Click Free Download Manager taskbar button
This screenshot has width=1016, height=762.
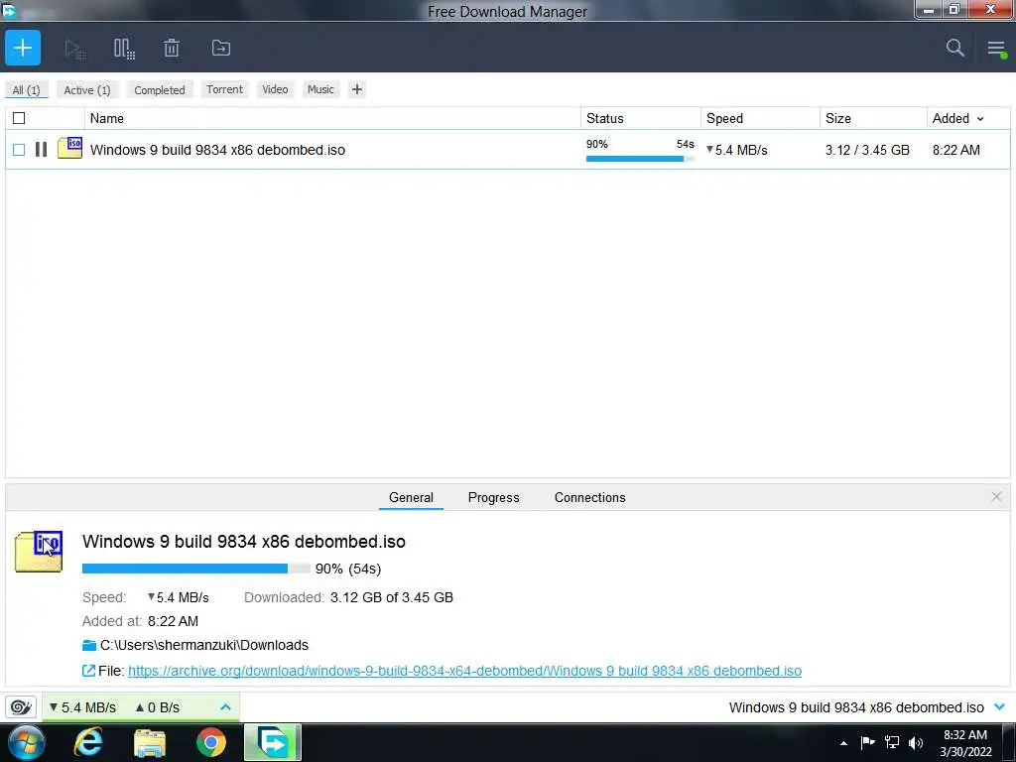(x=273, y=742)
